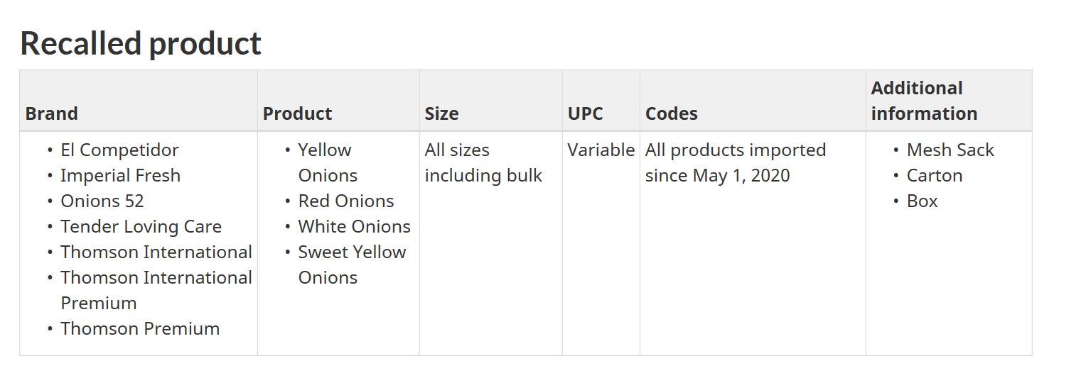1081x373 pixels.
Task: Click the Recalled product heading
Action: pos(141,43)
